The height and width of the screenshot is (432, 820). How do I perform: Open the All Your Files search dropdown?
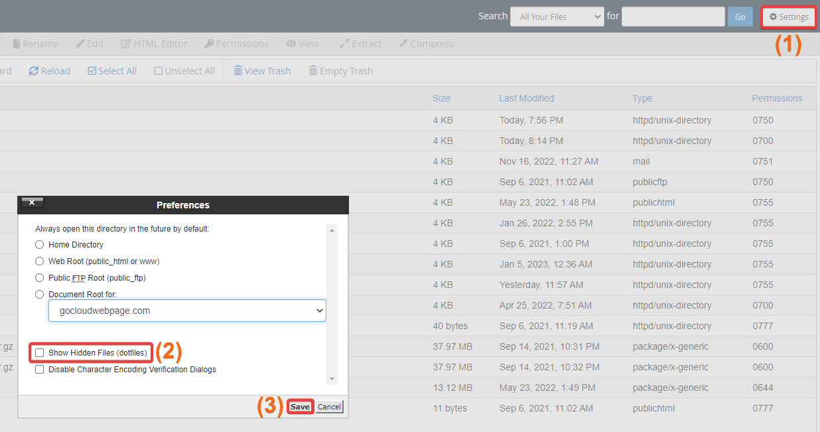point(557,17)
